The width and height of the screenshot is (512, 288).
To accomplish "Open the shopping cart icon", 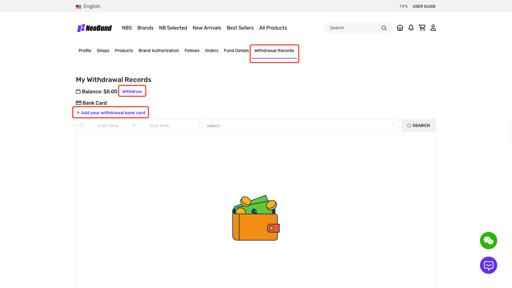I will coord(422,28).
